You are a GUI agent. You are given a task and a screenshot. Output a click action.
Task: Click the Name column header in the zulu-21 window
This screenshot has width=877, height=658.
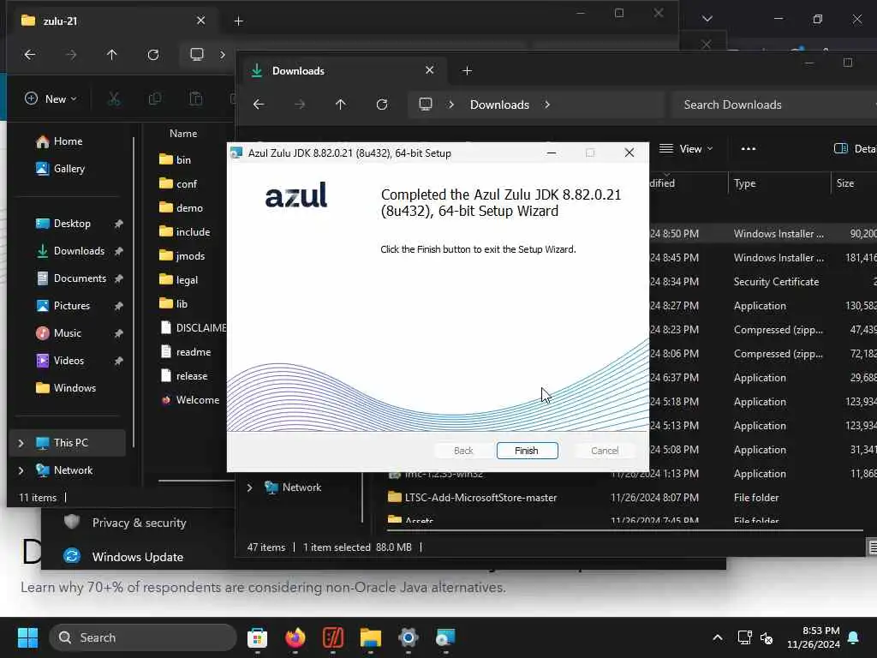(183, 133)
